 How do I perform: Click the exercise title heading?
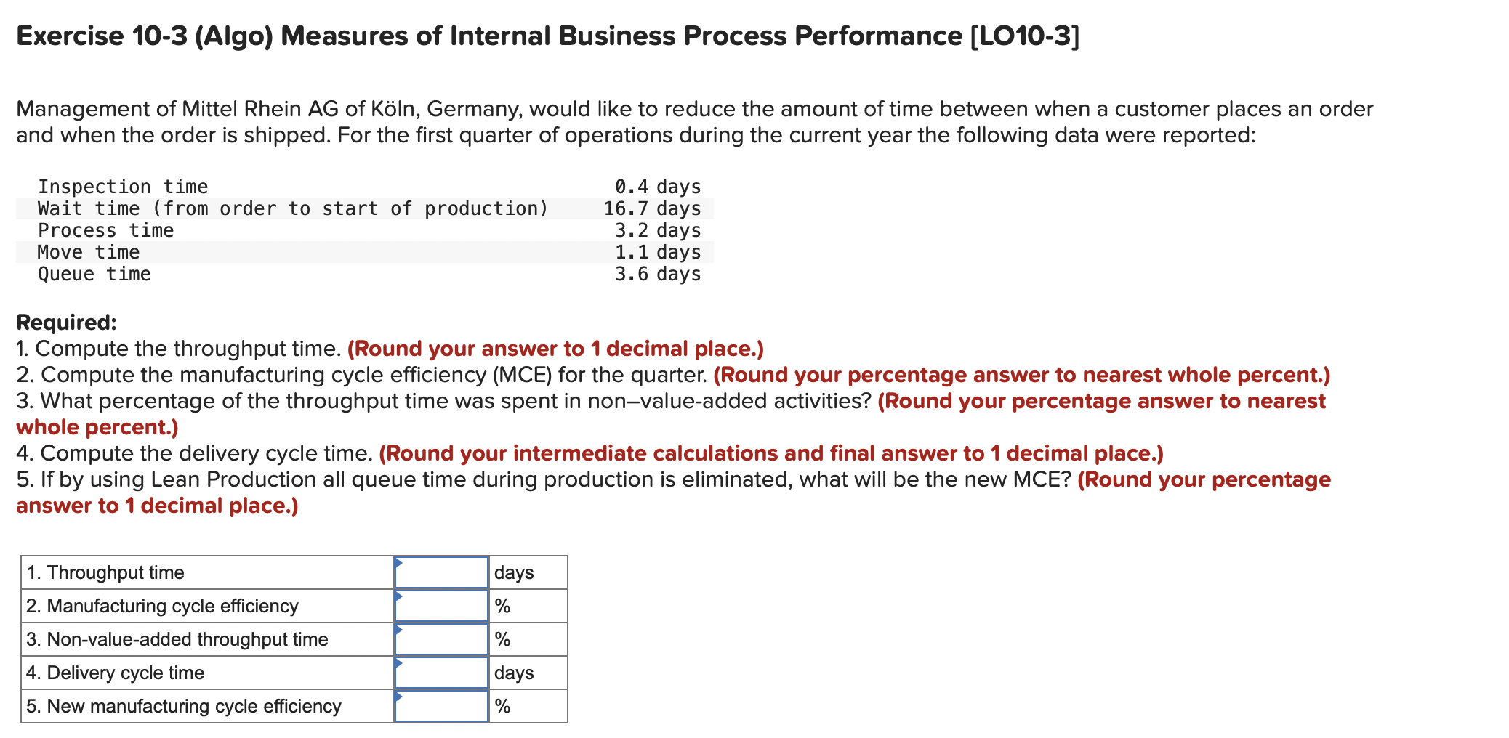(545, 35)
